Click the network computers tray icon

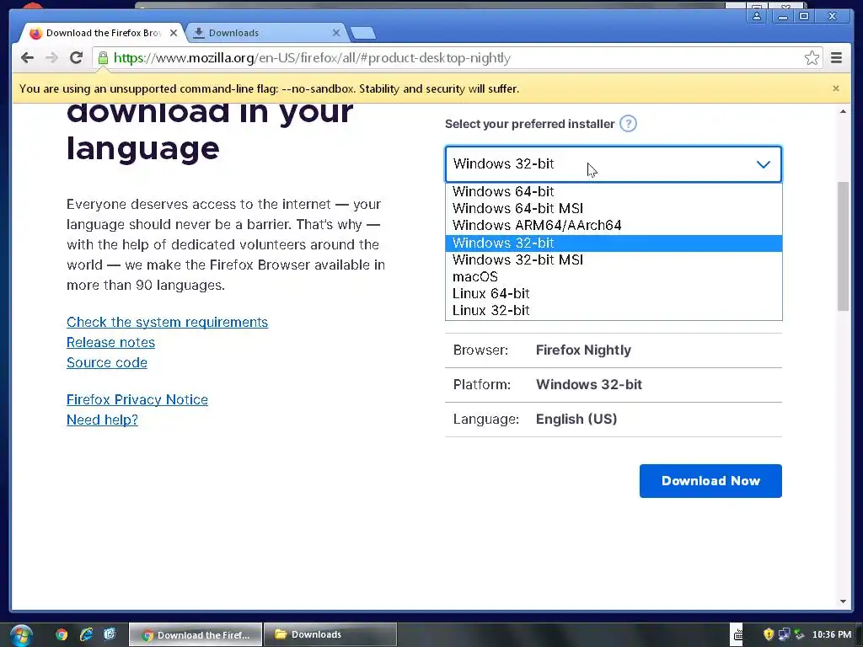[x=784, y=634]
